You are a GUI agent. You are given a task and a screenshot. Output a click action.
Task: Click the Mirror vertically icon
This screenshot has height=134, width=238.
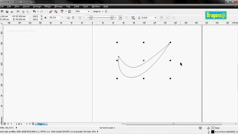(x=74, y=18)
